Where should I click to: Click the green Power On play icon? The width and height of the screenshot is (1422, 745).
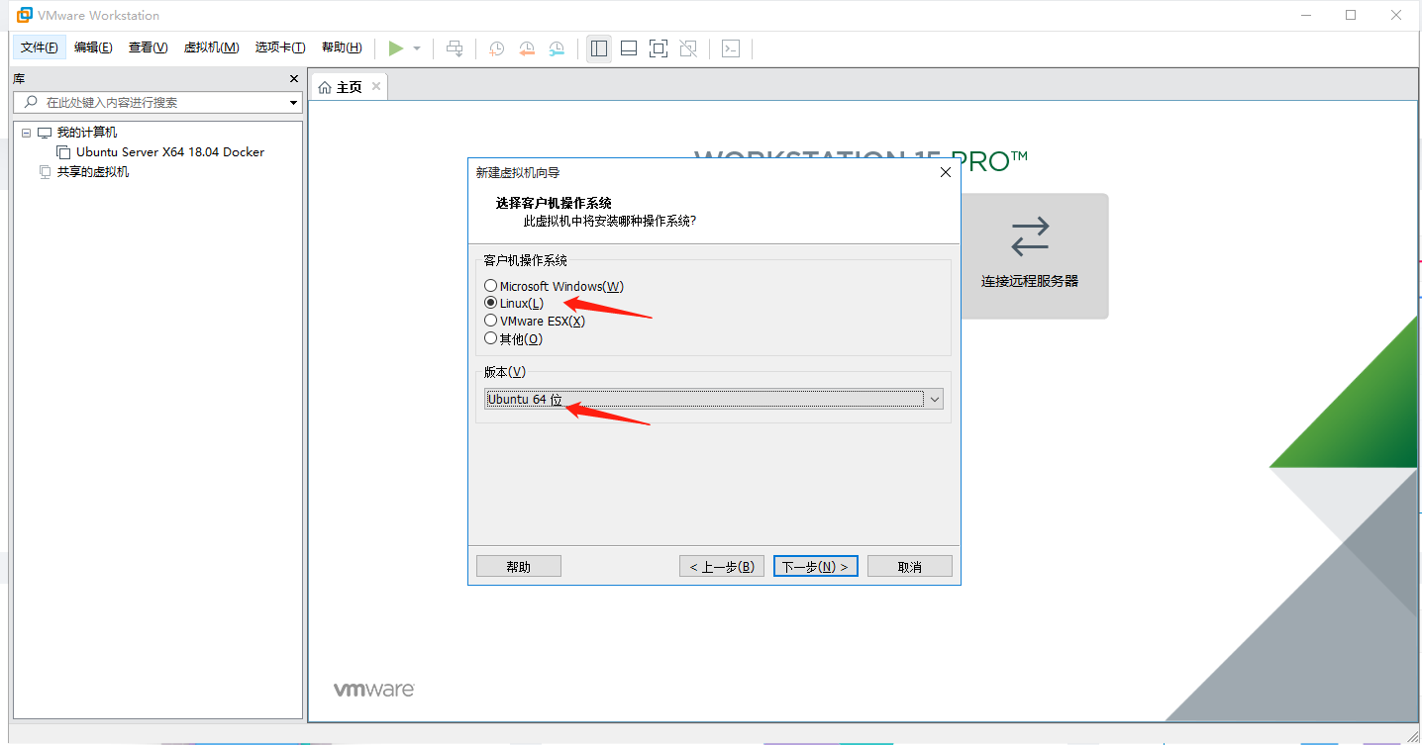[396, 48]
